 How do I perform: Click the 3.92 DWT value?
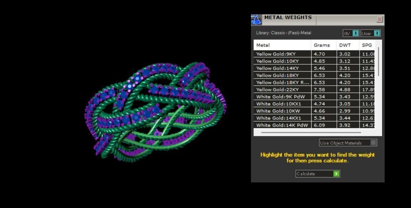point(345,125)
